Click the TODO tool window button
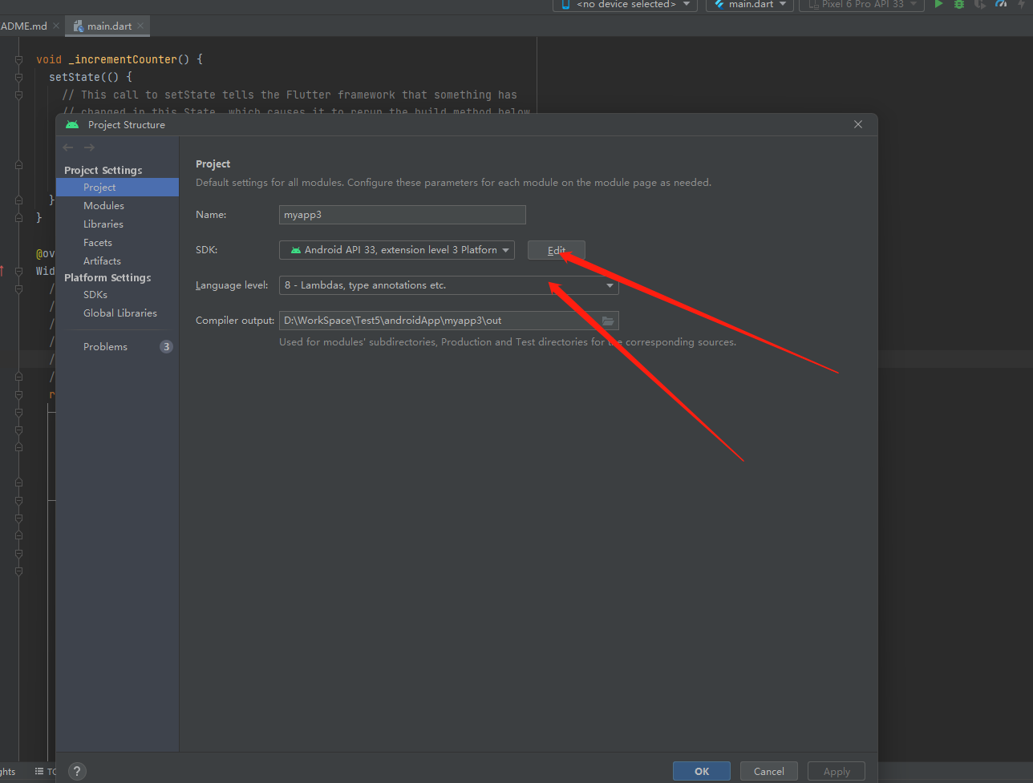The image size is (1033, 783). 46,772
